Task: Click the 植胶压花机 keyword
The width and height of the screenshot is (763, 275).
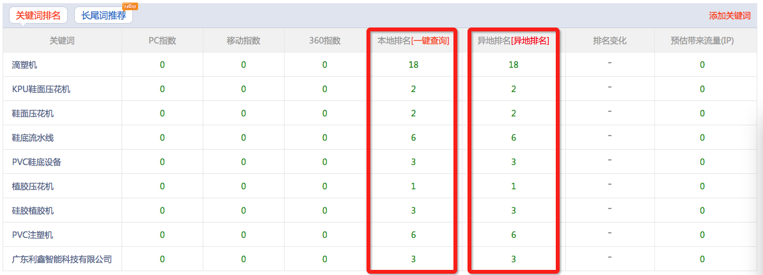Action: (33, 186)
